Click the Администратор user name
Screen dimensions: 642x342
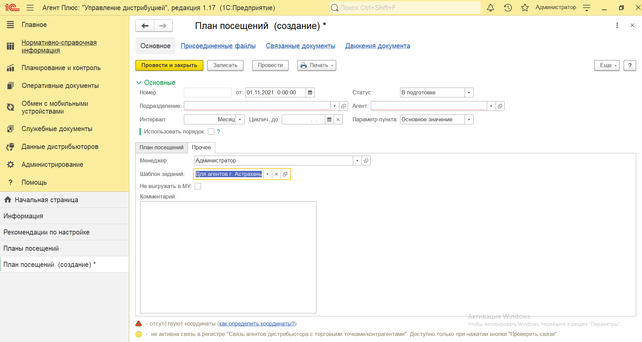556,7
